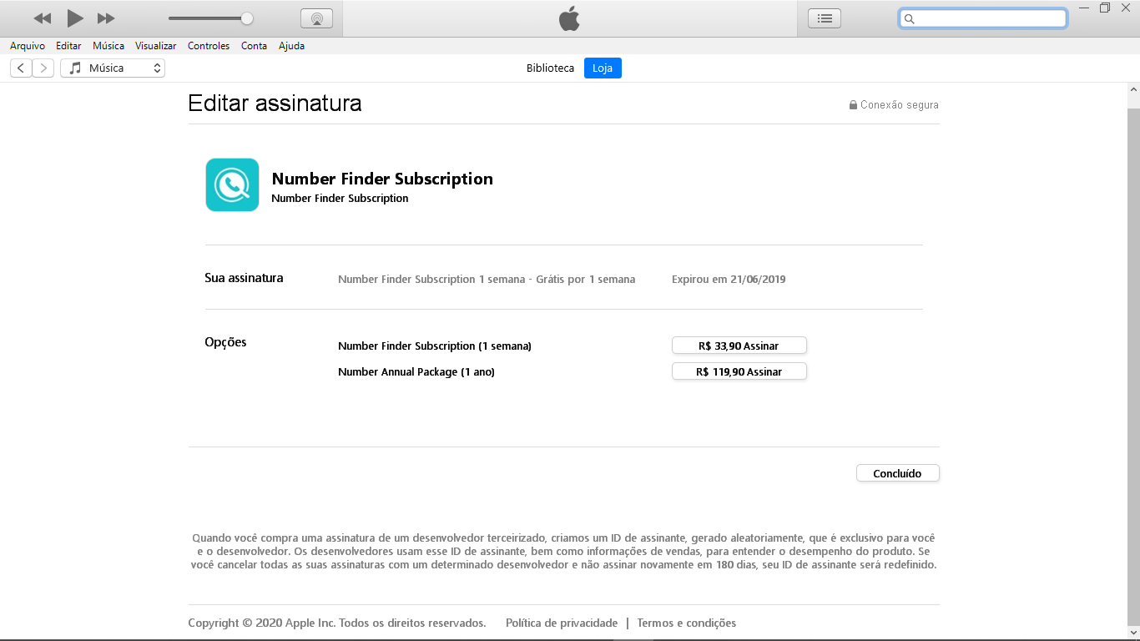
Task: Click the 'Number Annual Package (1 ano)' label
Action: pyautogui.click(x=416, y=372)
